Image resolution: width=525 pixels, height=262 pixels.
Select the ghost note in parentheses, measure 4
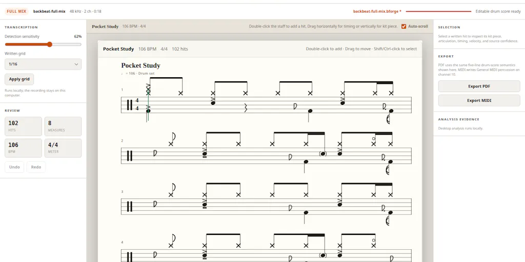[x=323, y=255]
